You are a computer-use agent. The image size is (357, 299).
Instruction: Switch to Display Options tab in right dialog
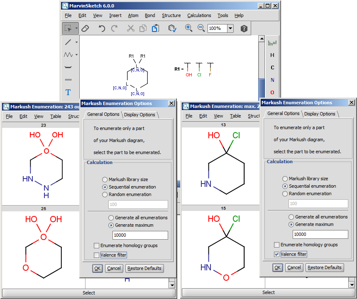tap(320, 114)
